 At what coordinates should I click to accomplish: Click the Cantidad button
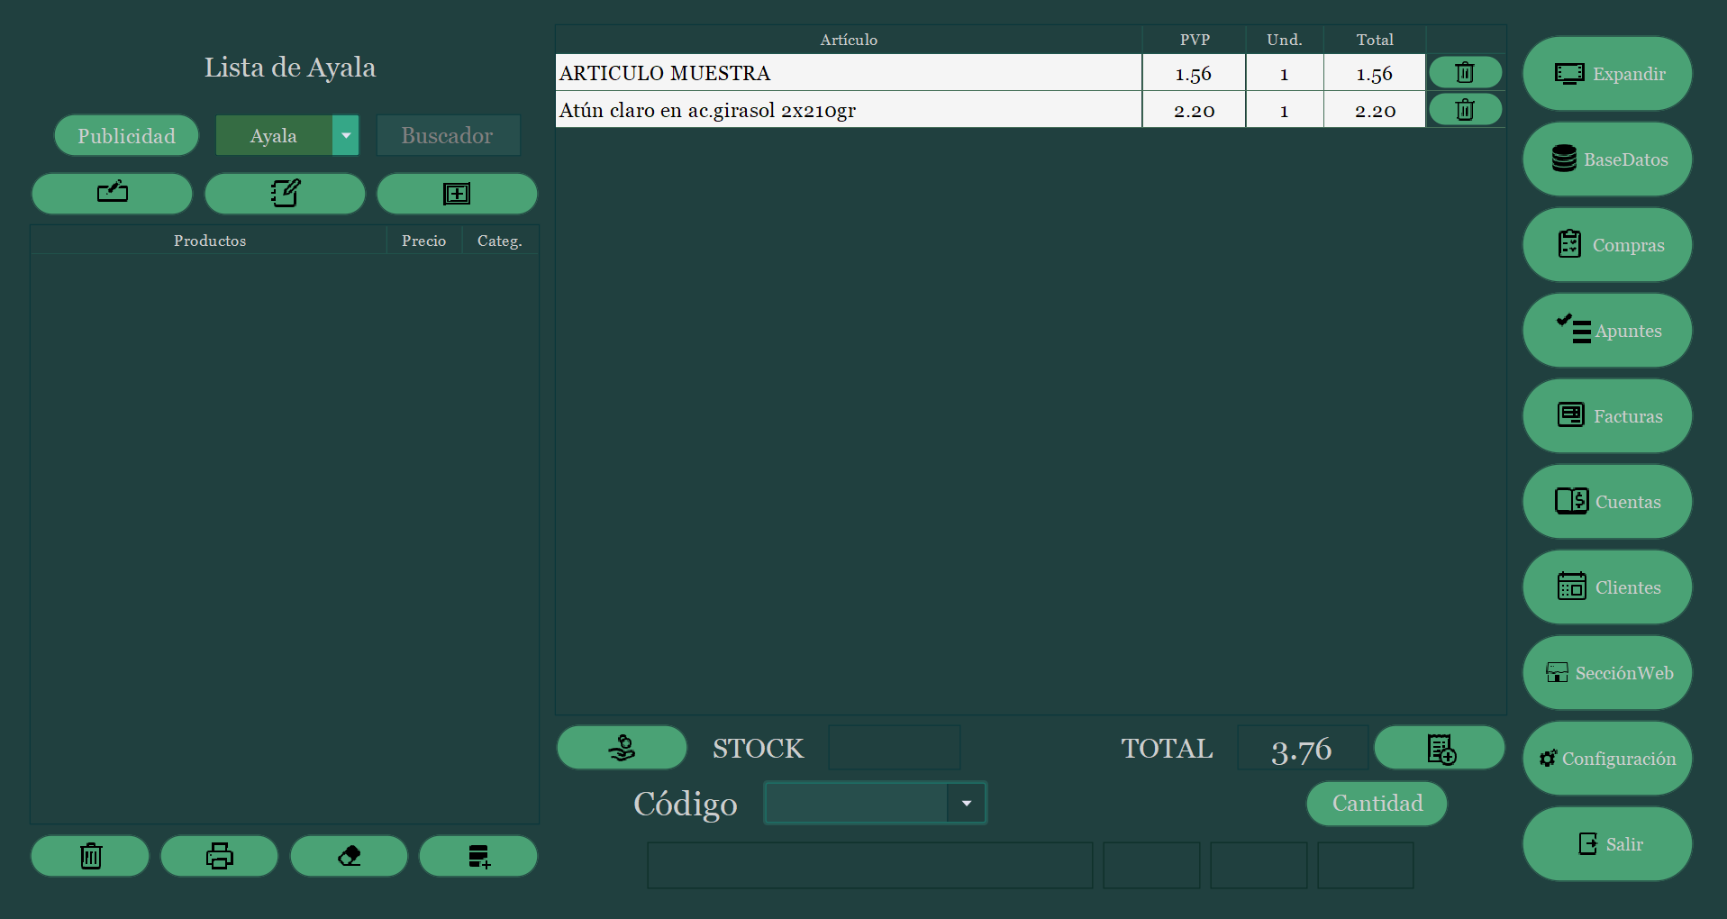pyautogui.click(x=1377, y=803)
